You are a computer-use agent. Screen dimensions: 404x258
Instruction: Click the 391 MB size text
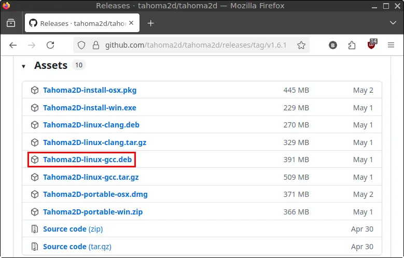tap(296, 160)
